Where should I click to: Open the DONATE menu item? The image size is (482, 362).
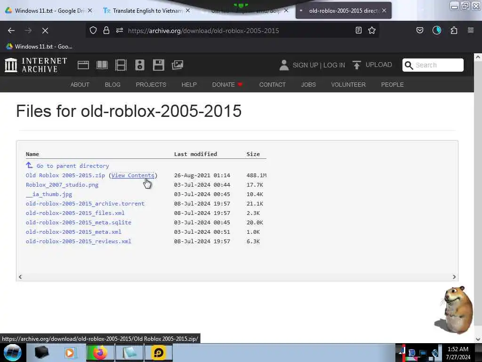coord(227,85)
